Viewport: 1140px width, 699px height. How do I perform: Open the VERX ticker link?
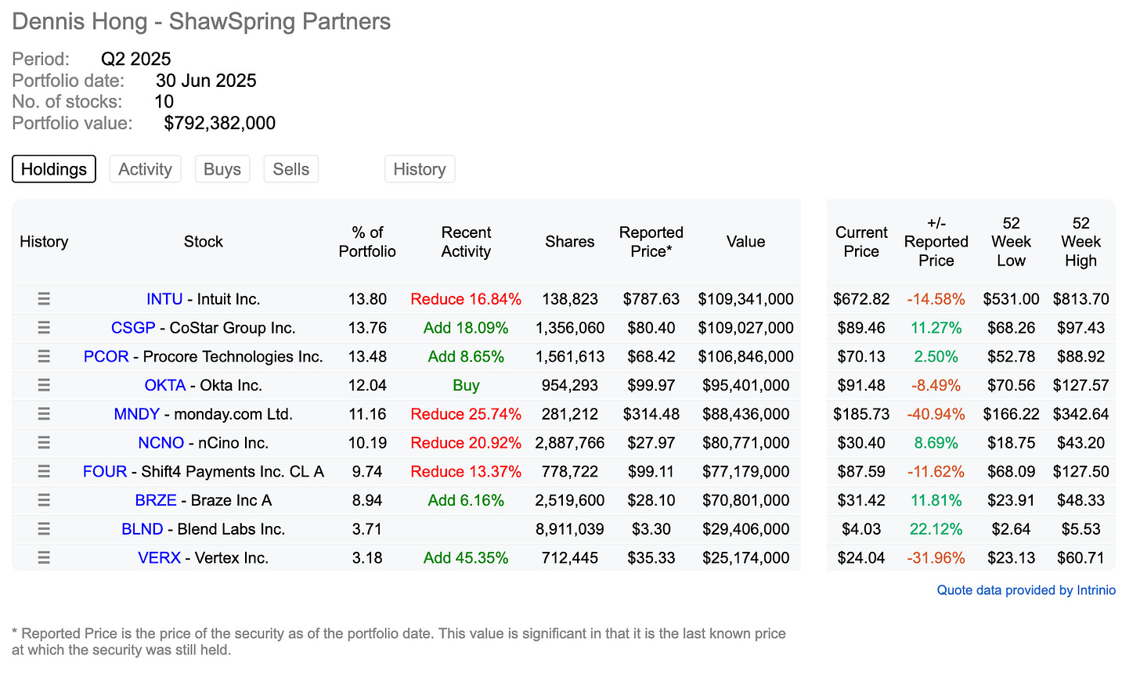coord(159,558)
